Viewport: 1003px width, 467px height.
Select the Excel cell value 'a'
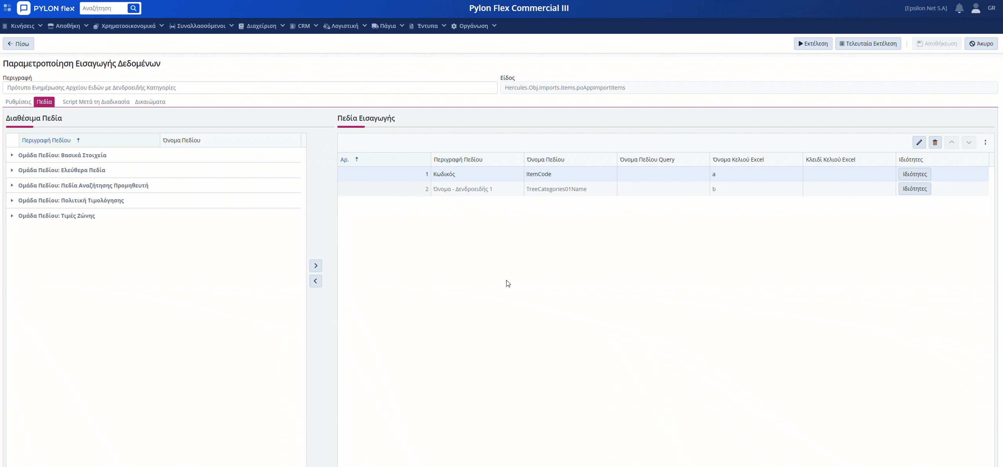756,174
